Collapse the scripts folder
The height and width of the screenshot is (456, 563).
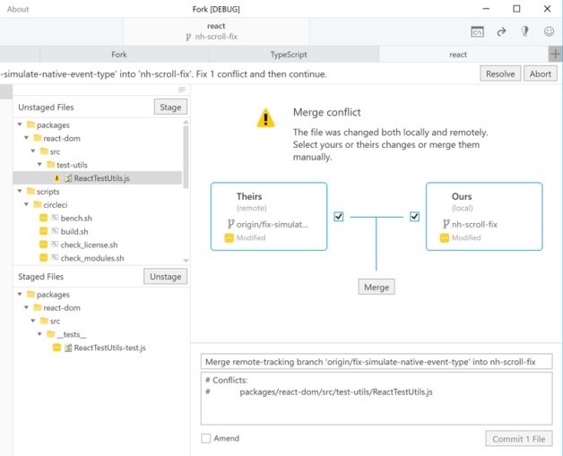(x=21, y=192)
